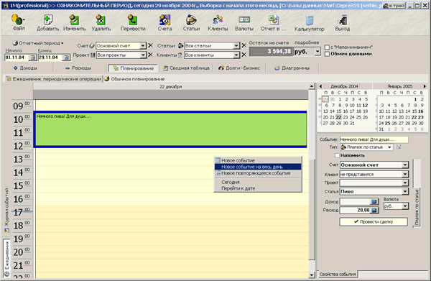The height and width of the screenshot is (281, 431).
Task: Select the green beer event block
Action: click(x=170, y=129)
